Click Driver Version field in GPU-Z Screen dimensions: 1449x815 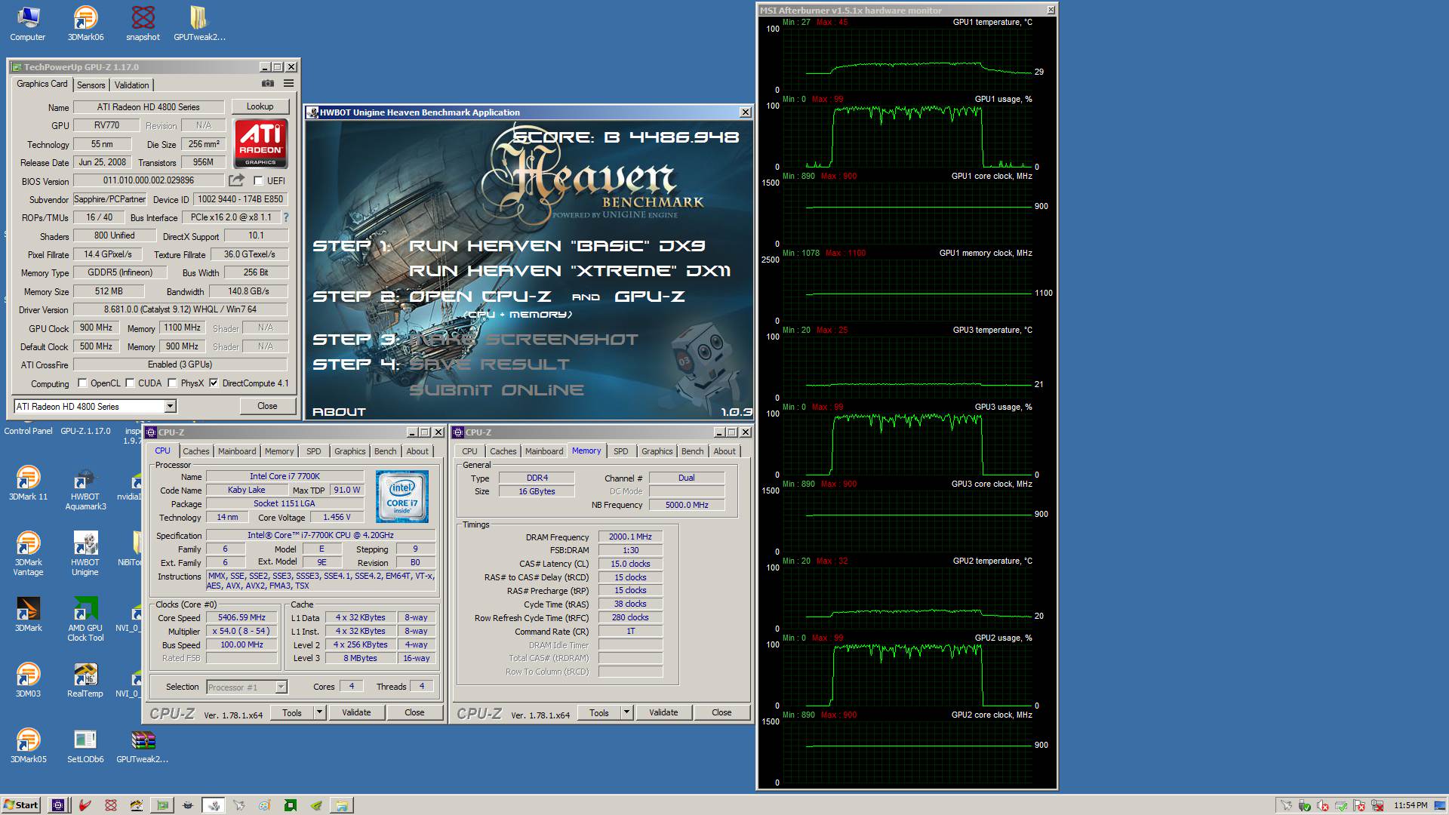tap(180, 309)
